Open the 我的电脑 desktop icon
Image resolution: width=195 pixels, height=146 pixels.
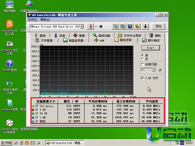pos(9,6)
